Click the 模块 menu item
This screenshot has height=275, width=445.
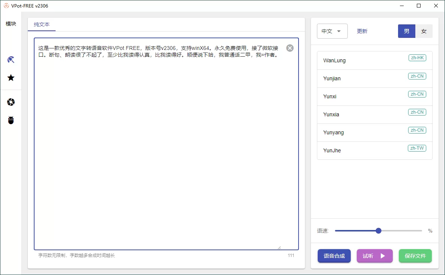(x=11, y=23)
